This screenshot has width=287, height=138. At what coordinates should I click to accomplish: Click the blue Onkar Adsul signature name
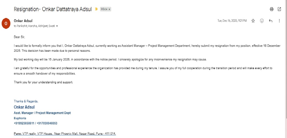tap(24, 107)
